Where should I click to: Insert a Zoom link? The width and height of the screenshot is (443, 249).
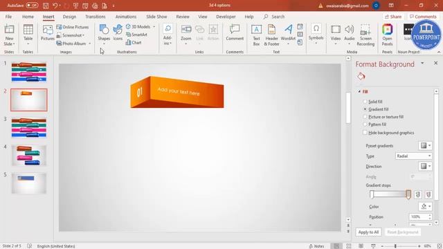click(x=186, y=35)
